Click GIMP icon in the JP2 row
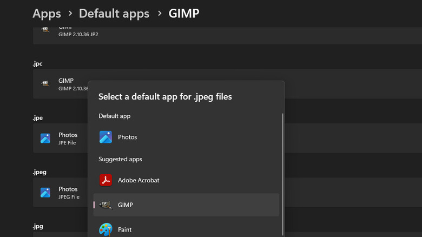Image resolution: width=422 pixels, height=237 pixels. click(x=45, y=29)
